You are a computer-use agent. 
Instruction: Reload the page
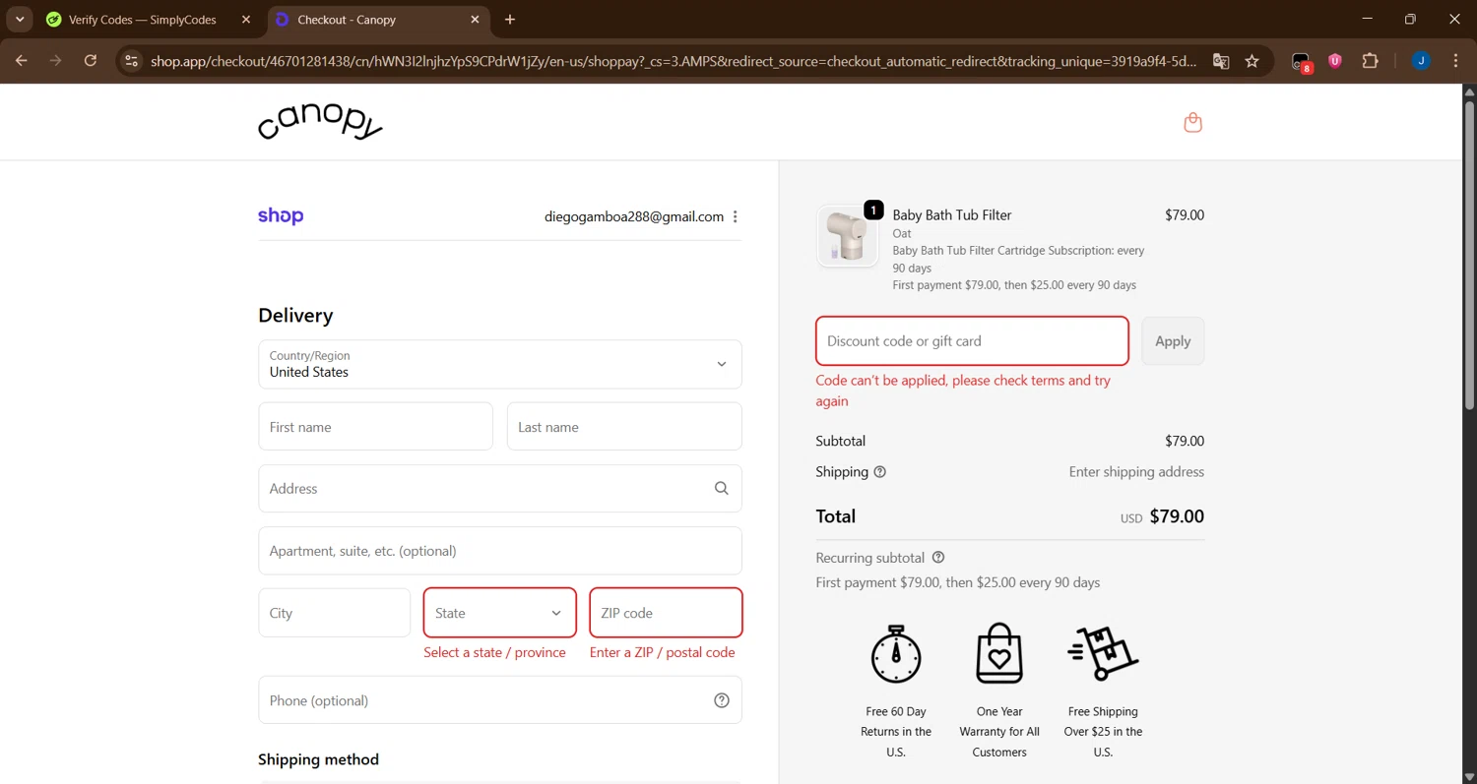pyautogui.click(x=91, y=61)
